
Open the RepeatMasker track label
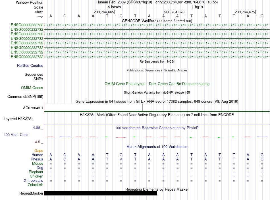coord(31,193)
